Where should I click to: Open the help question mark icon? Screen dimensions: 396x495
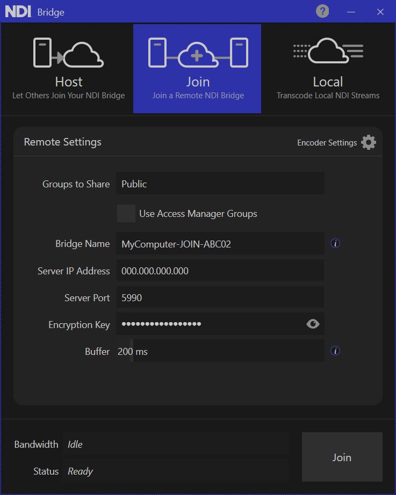click(x=322, y=12)
